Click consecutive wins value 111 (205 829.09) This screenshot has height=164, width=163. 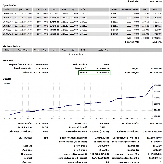tap(99, 154)
